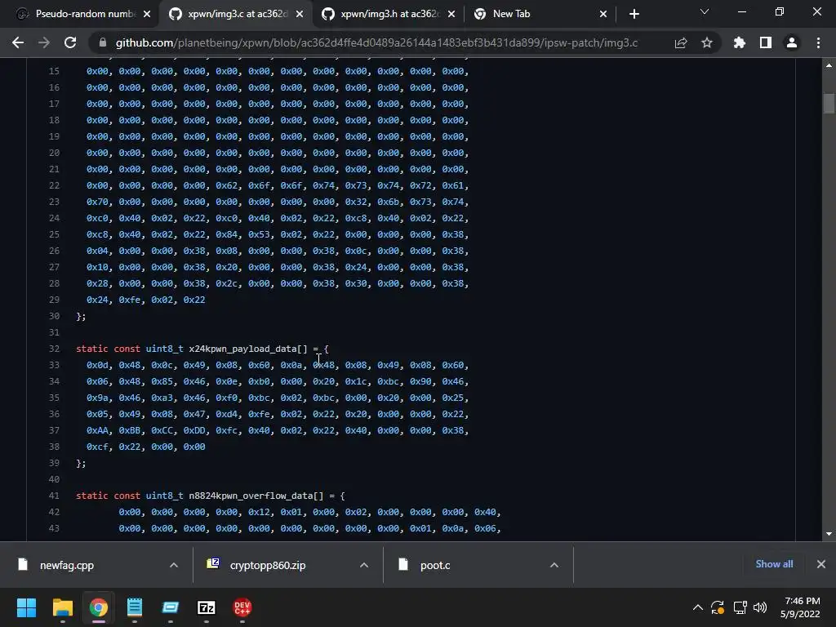Click the 0x24 value on line 29

(x=97, y=300)
